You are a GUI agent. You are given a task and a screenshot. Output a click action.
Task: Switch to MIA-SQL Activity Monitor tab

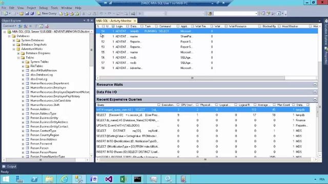[x=114, y=21]
